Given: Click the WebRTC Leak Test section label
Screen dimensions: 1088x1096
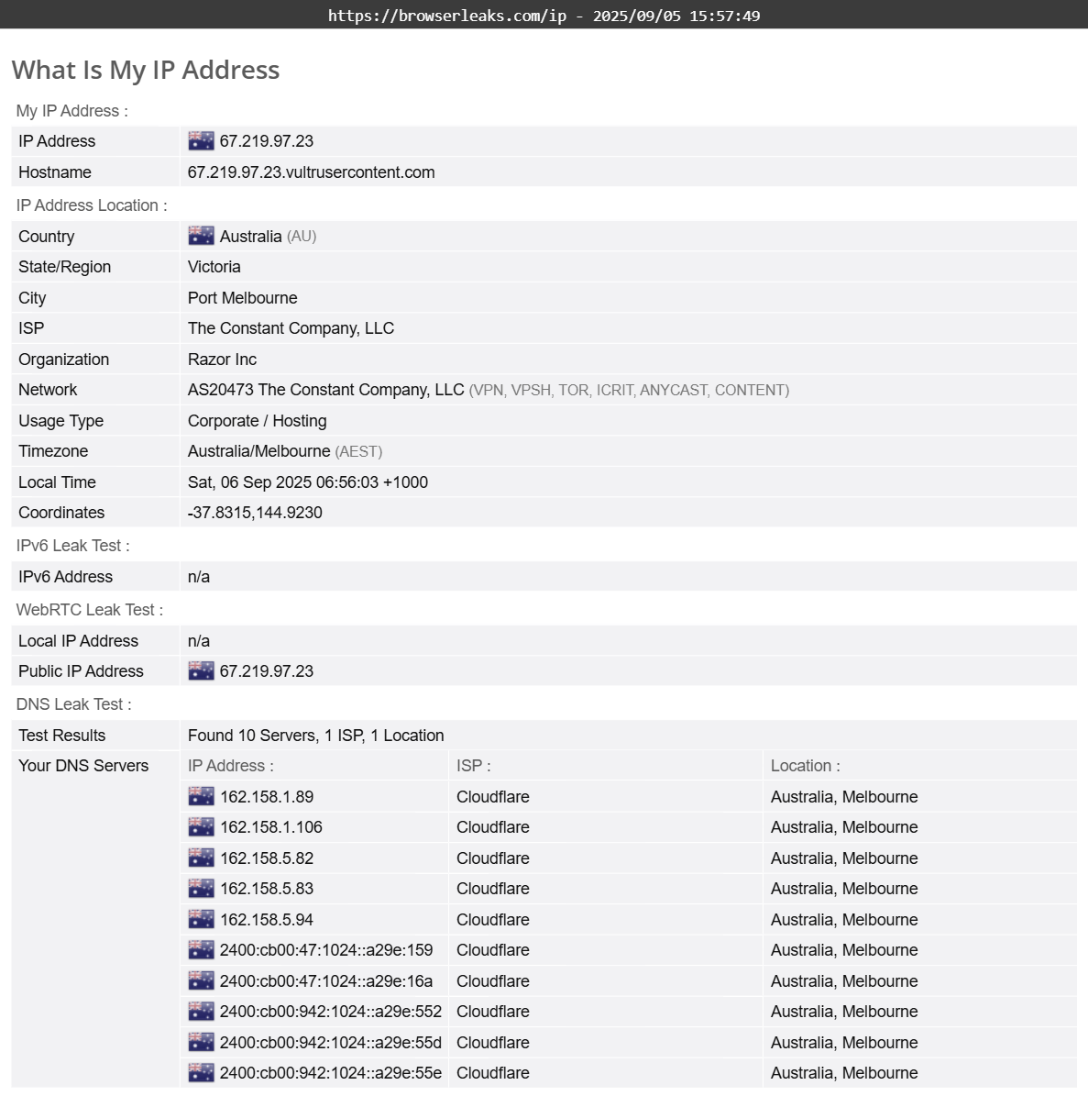Looking at the screenshot, I should 90,610.
